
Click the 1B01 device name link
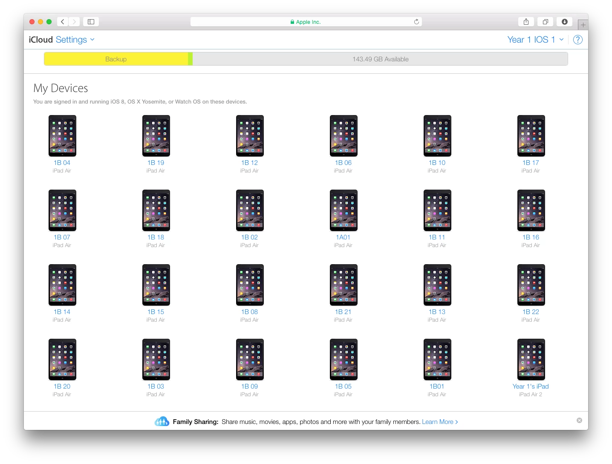pyautogui.click(x=437, y=386)
